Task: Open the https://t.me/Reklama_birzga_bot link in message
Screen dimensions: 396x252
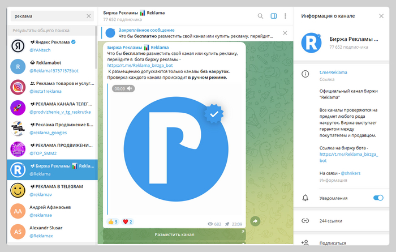Action: click(140, 66)
